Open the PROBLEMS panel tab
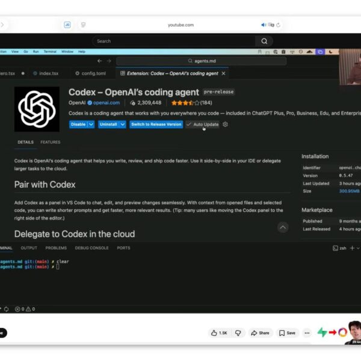This screenshot has width=361, height=361. click(x=56, y=248)
